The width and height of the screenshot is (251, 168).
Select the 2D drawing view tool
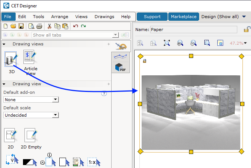tap(10, 135)
